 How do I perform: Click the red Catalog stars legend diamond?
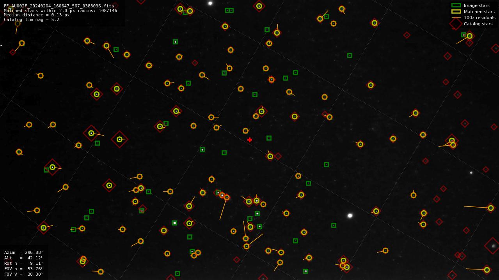456,24
